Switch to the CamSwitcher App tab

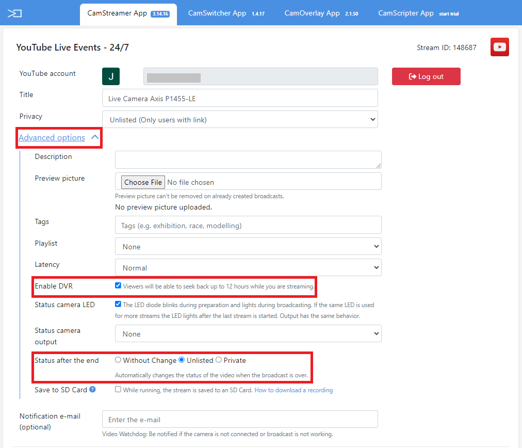(x=226, y=13)
